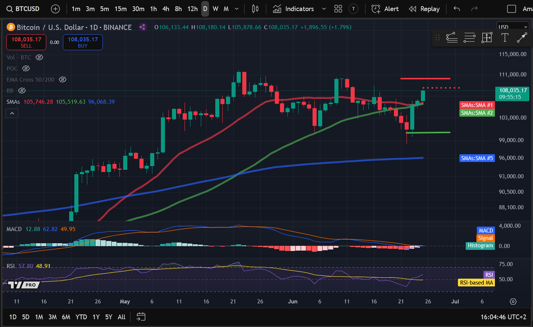Viewport: 533px width, 327px height.
Task: Open time axis settings gear icon
Action: point(513,302)
